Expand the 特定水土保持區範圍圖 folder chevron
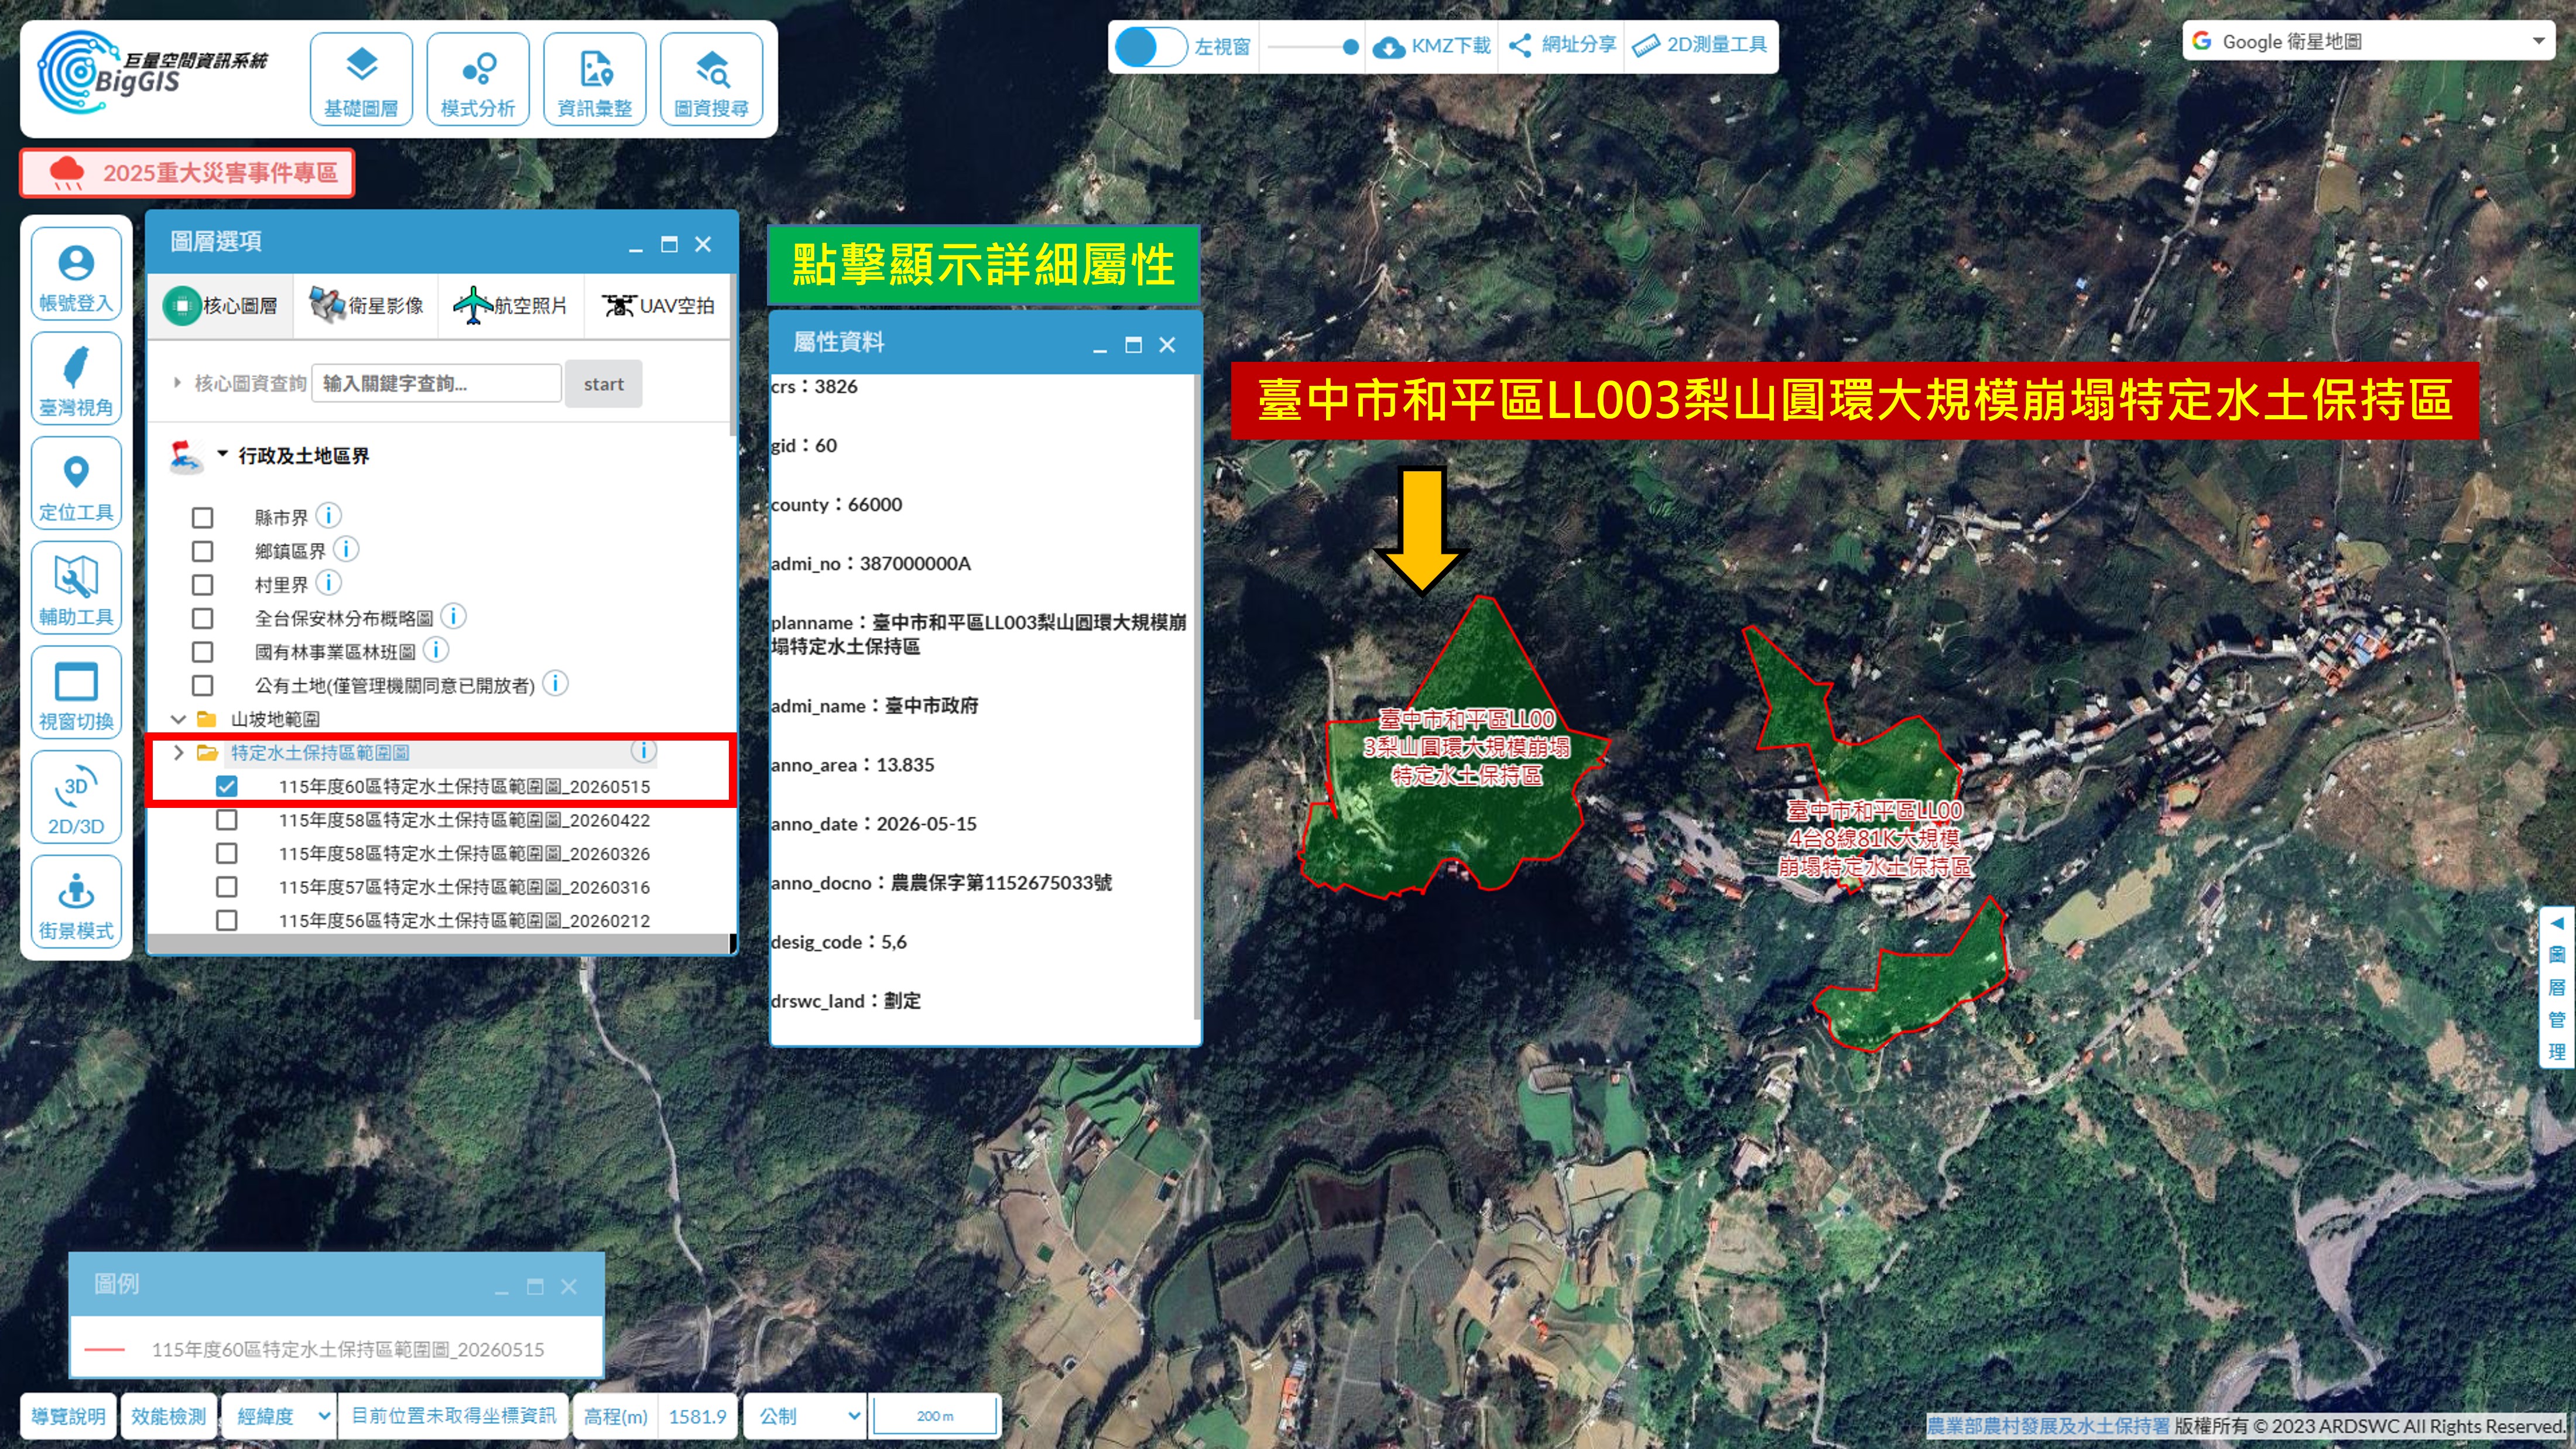This screenshot has width=2576, height=1449. click(178, 752)
